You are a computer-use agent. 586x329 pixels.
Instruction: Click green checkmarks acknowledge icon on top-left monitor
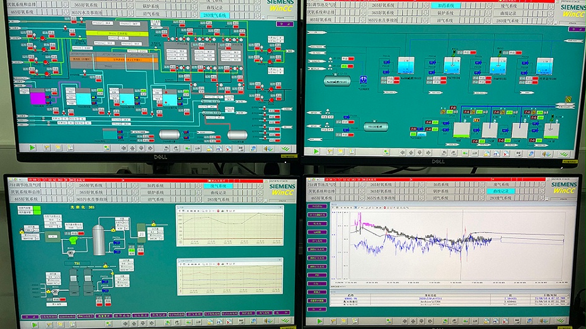[285, 148]
